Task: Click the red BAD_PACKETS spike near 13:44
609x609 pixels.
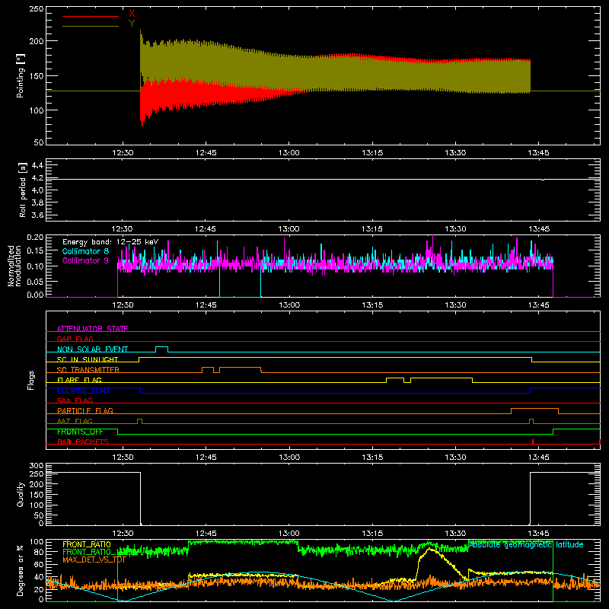Action: coord(532,442)
